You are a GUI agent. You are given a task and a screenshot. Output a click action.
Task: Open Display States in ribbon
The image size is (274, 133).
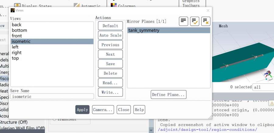tap(33, 5)
